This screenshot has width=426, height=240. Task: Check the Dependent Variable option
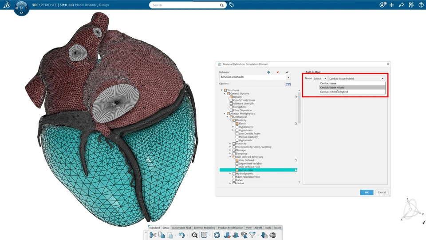coord(237,164)
